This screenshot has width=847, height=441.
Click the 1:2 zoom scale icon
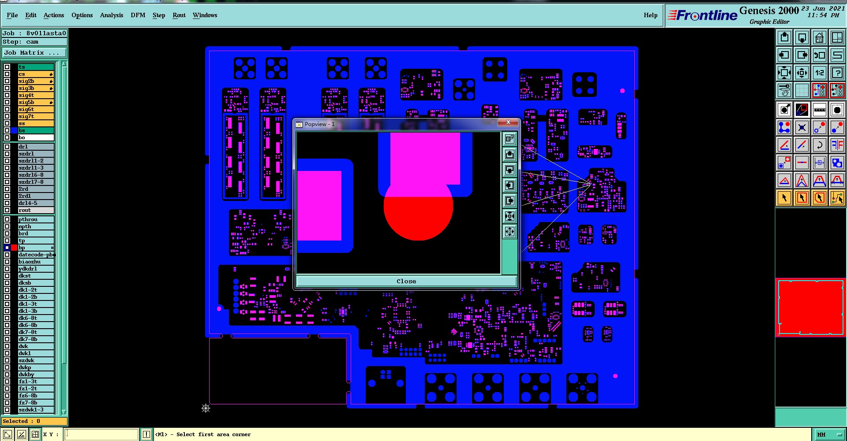819,73
